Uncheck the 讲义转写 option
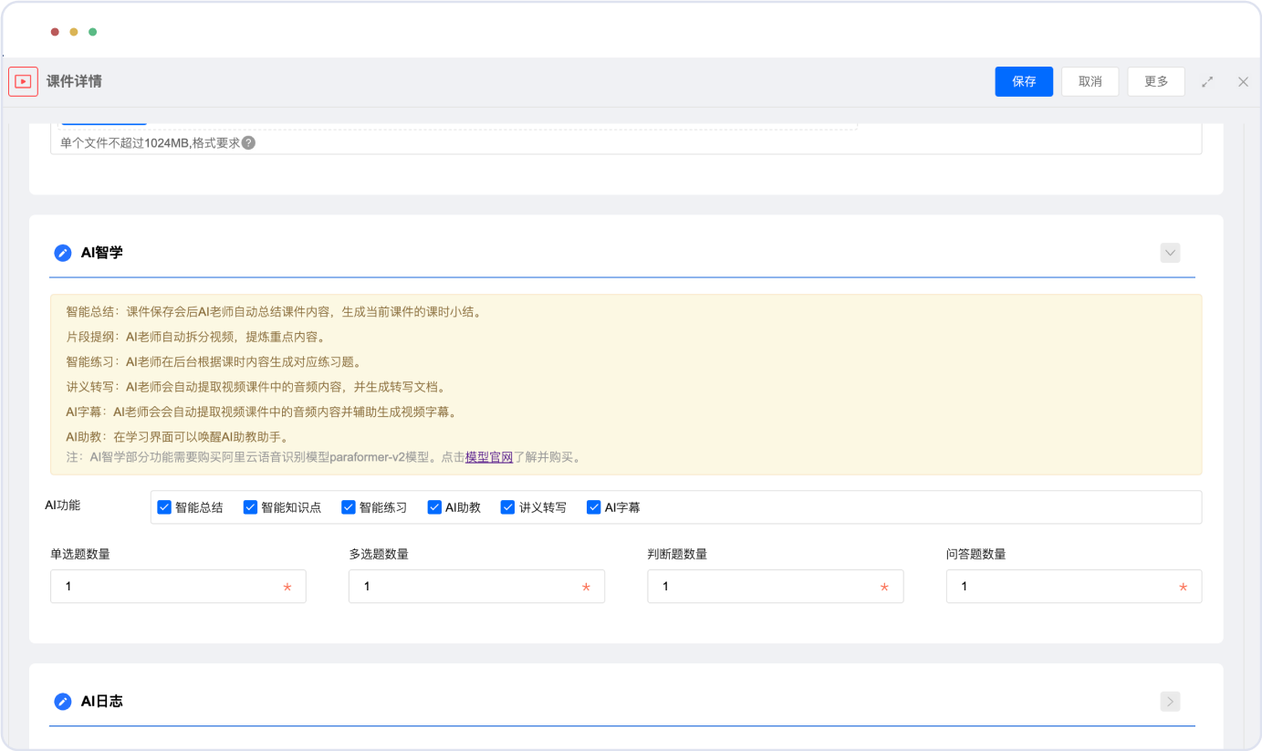 pyautogui.click(x=508, y=507)
